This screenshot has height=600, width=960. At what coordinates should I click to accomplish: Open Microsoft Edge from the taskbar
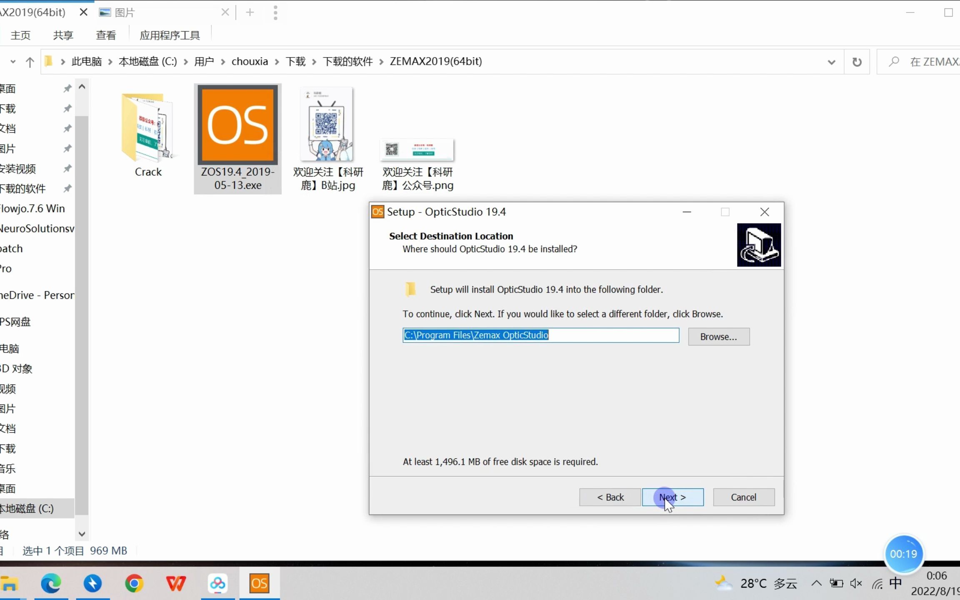coord(51,583)
